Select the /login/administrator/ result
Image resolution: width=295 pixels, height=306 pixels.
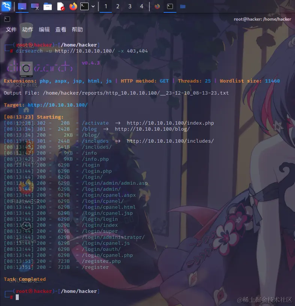[x=113, y=237]
